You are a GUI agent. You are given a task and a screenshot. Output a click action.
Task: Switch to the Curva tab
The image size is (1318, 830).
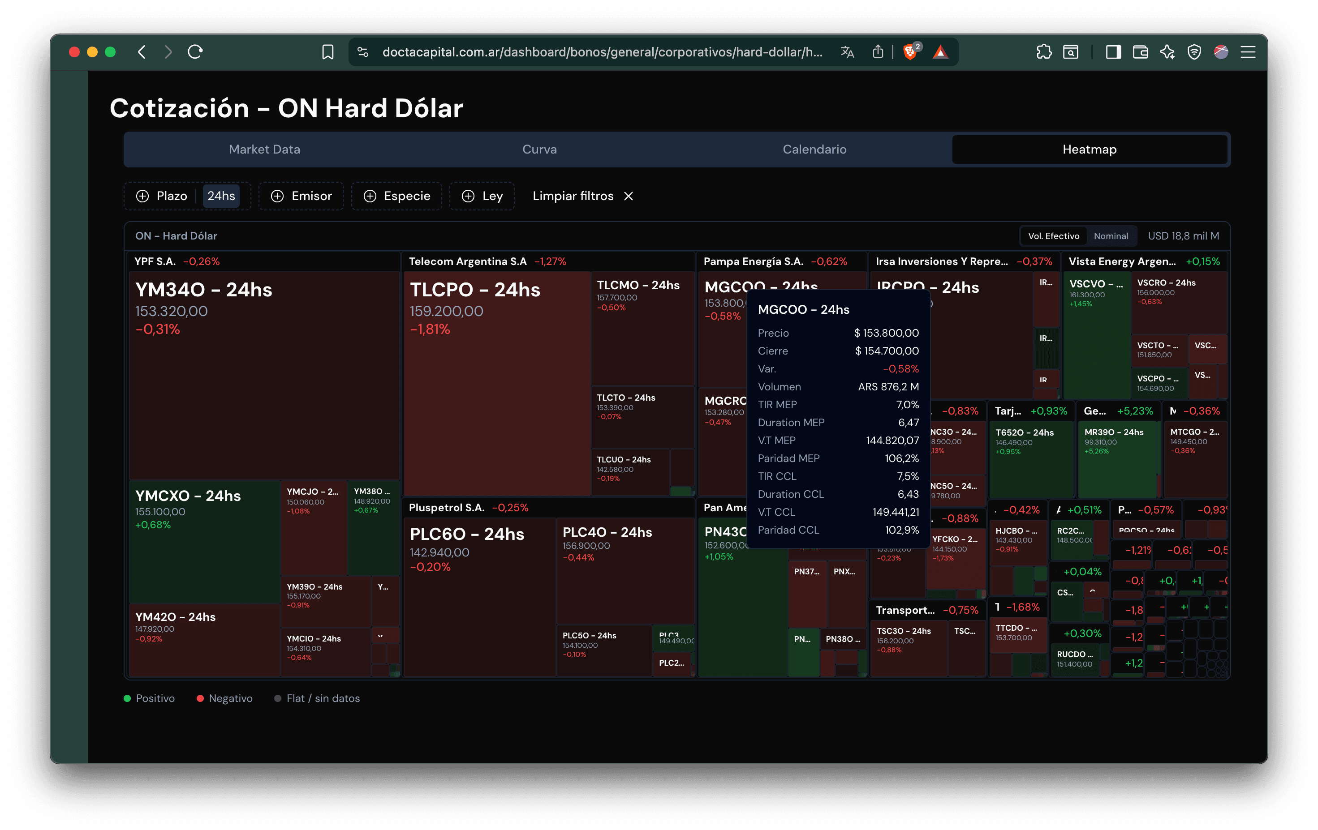(540, 150)
